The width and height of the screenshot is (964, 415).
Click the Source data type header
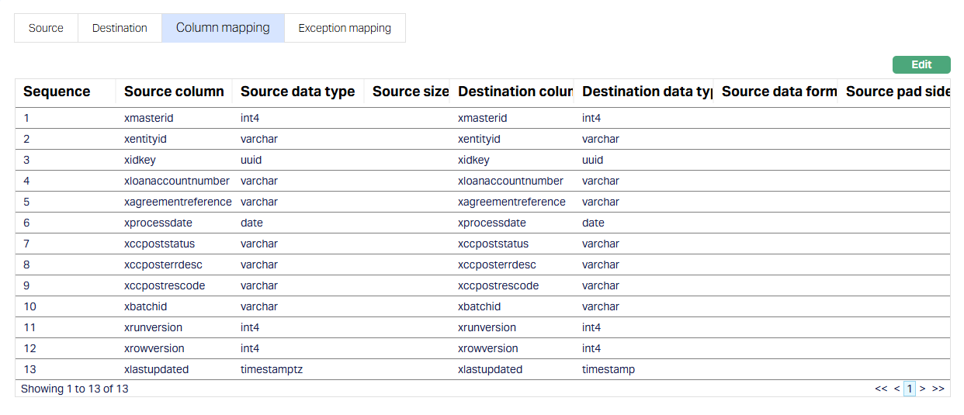(297, 92)
